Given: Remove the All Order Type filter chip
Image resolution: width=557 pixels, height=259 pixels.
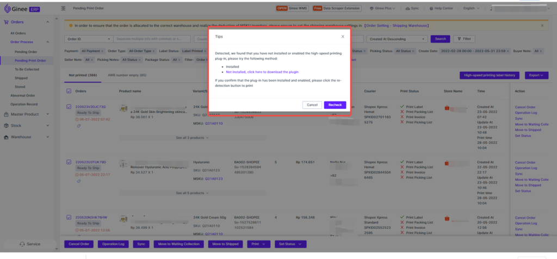Looking at the screenshot, I should (154, 51).
